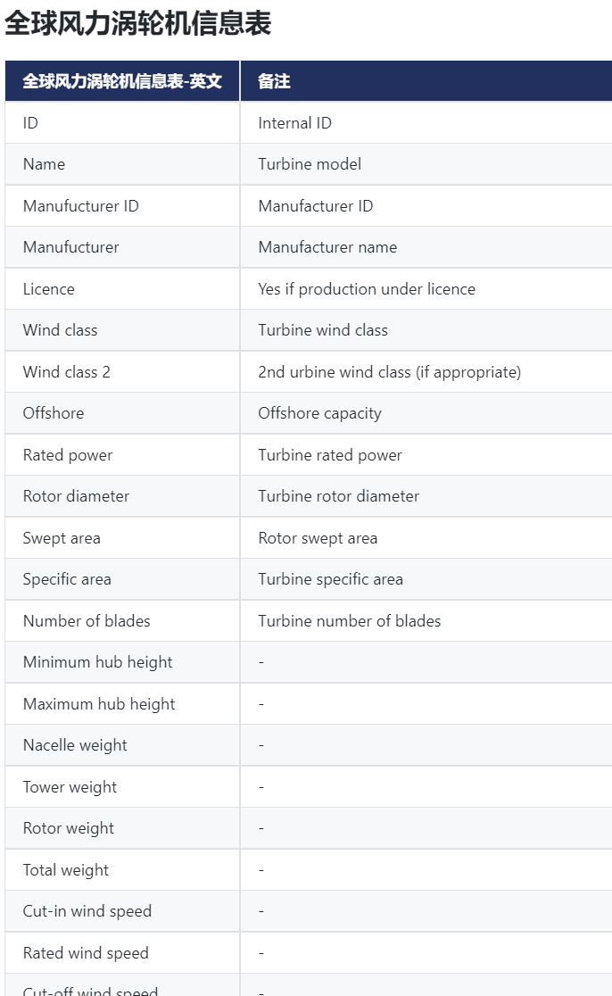The width and height of the screenshot is (612, 996).
Task: Click the 备注 column header
Action: click(x=274, y=81)
